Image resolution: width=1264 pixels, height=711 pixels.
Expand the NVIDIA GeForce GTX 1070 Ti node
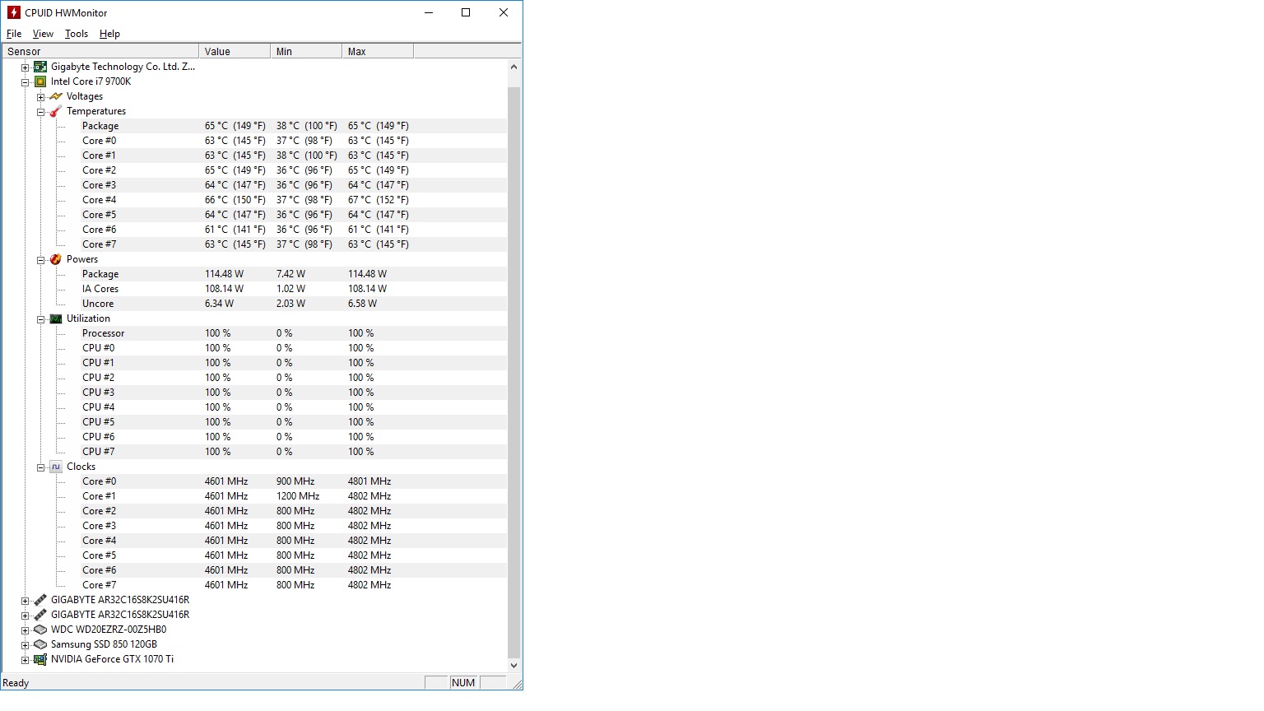tap(25, 660)
